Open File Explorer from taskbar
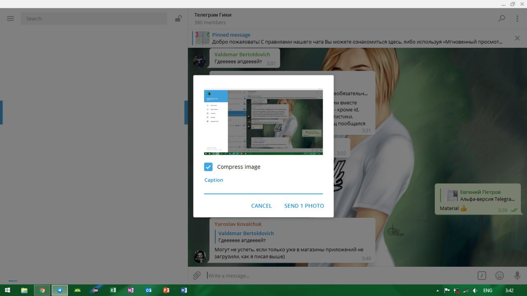Image resolution: width=527 pixels, height=296 pixels. tap(24, 290)
